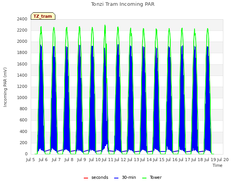Screen dimensions: 246x185
Task: Click the tallest green Tower peak on Jul 10
Action: [x=105, y=25]
